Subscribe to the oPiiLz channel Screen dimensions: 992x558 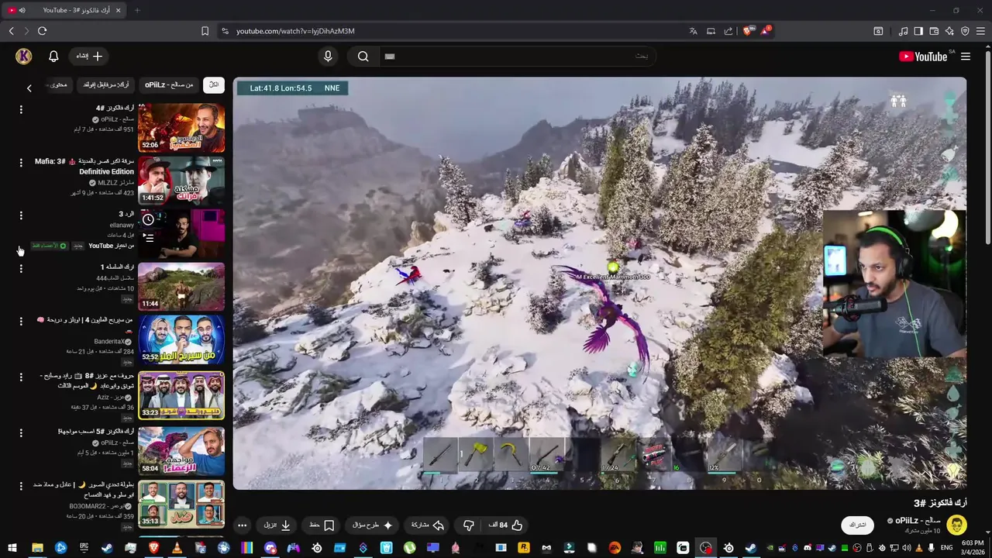857,525
